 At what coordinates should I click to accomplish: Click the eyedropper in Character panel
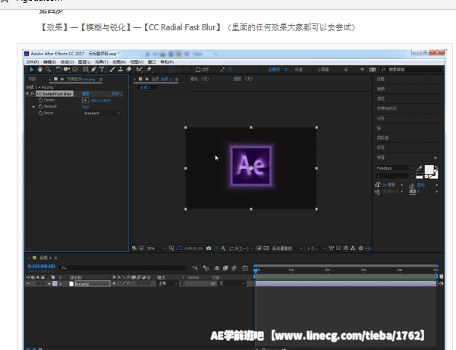tap(420, 168)
